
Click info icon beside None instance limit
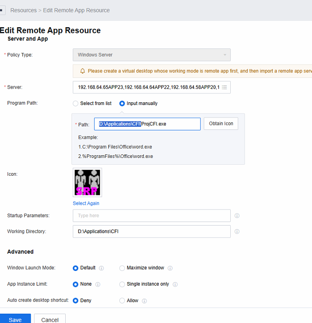pyautogui.click(x=98, y=284)
